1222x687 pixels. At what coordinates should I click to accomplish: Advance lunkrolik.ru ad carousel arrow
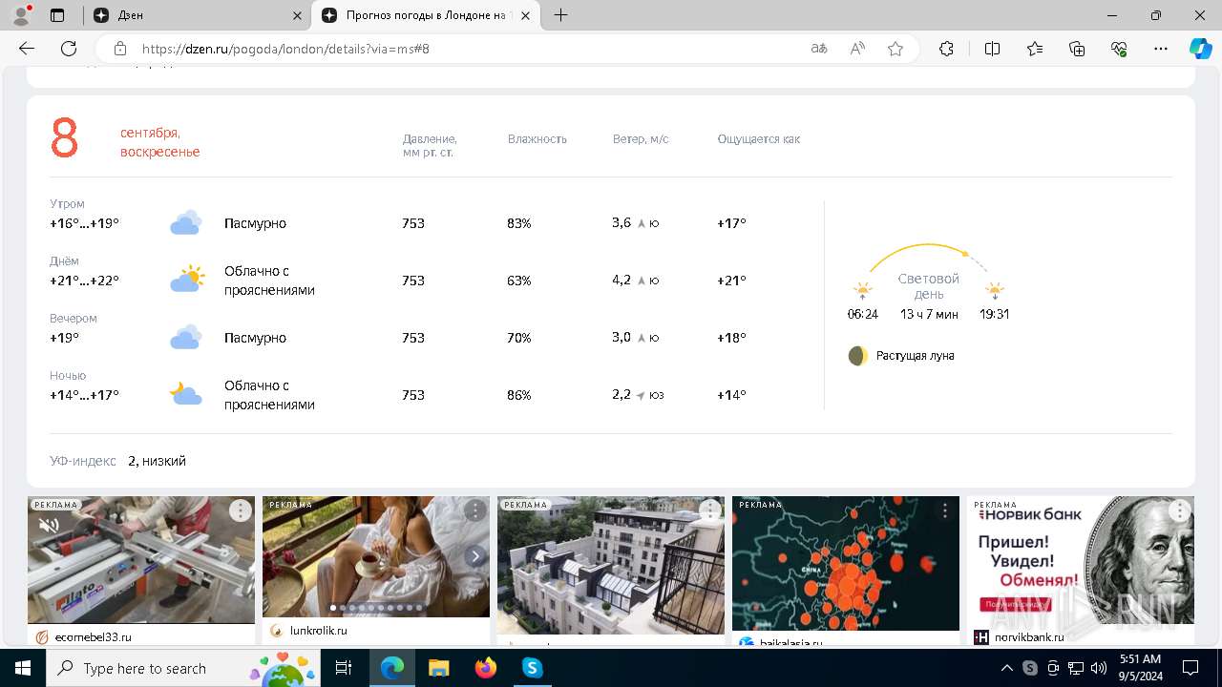(474, 556)
